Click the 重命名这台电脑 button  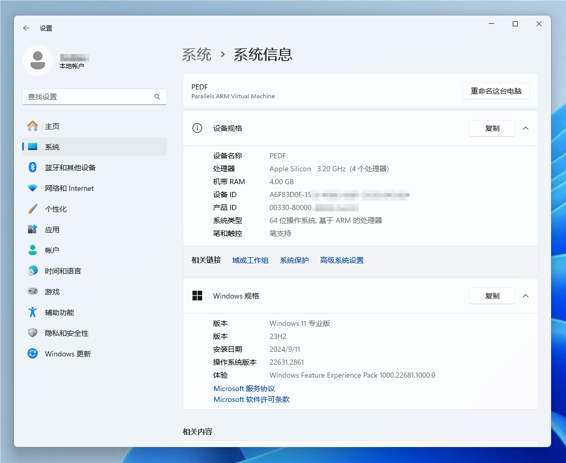click(496, 91)
